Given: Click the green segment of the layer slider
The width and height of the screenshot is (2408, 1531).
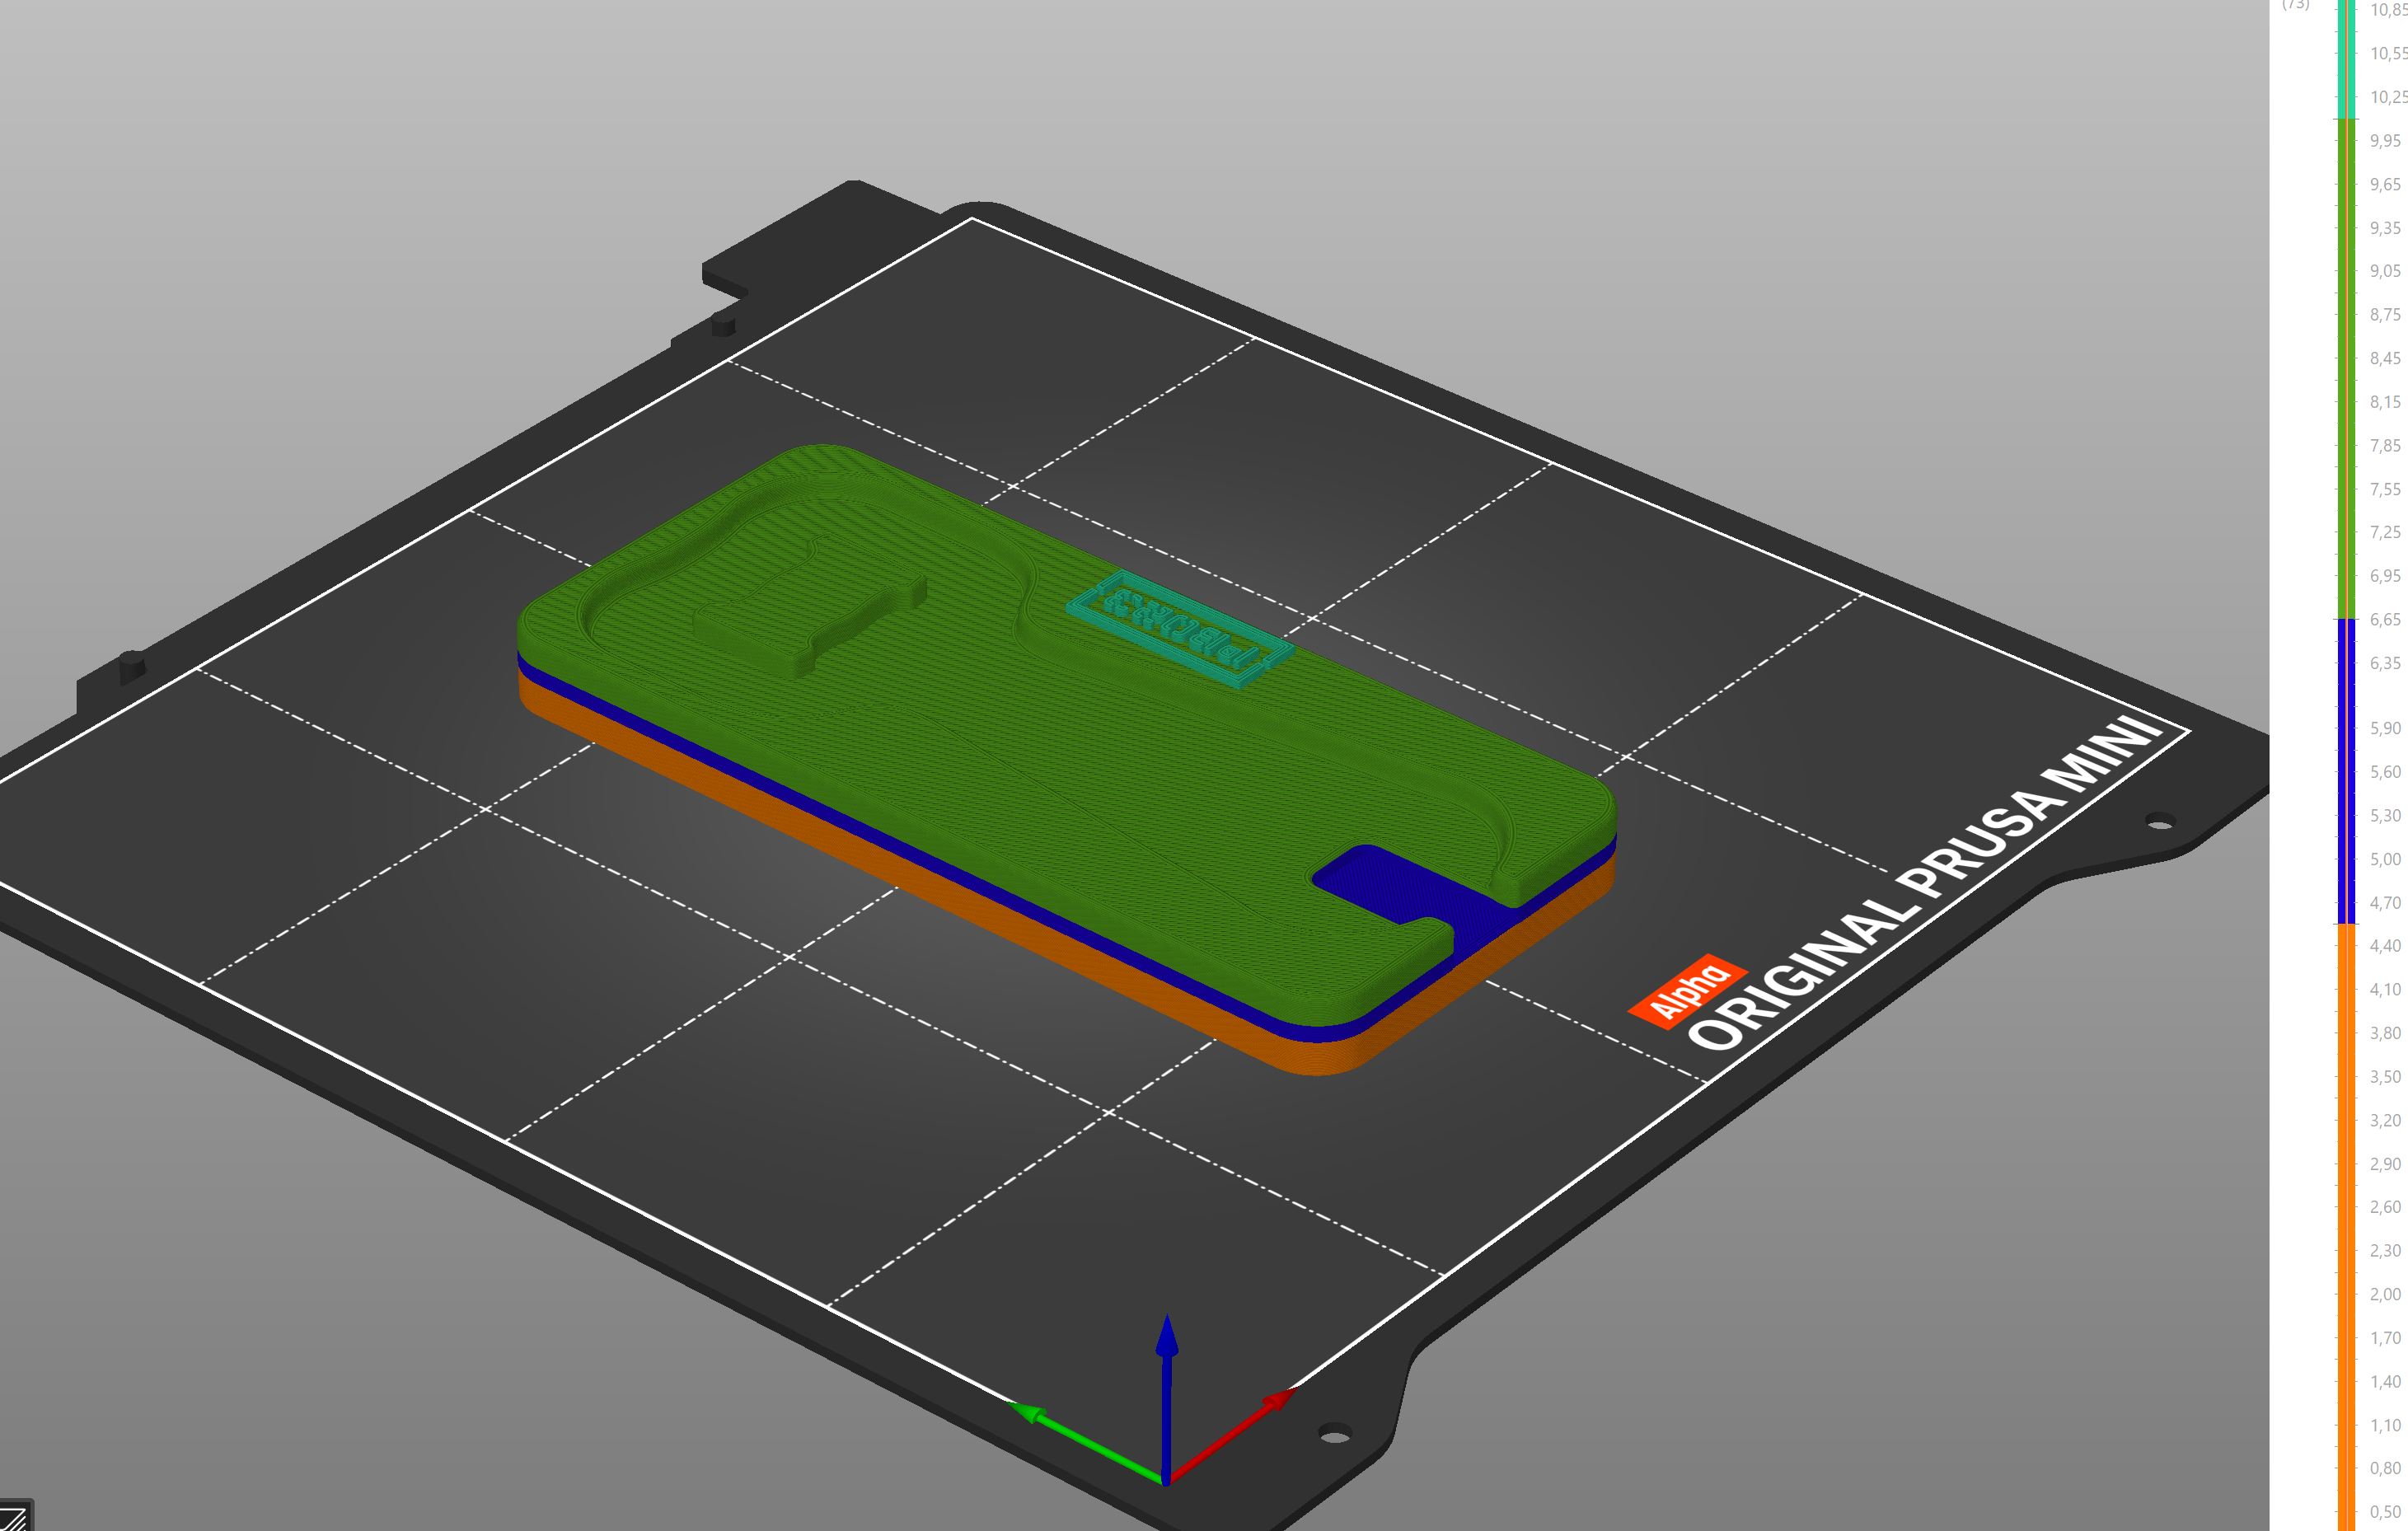Looking at the screenshot, I should point(2346,370).
